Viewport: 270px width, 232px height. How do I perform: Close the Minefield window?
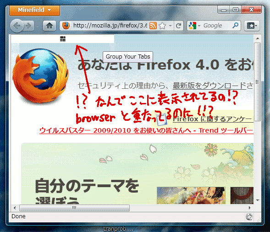click(x=251, y=10)
